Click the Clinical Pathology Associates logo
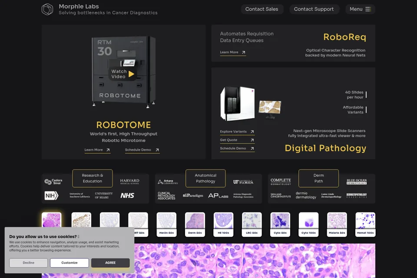Viewport: 417px width, 278px height. tap(166, 196)
